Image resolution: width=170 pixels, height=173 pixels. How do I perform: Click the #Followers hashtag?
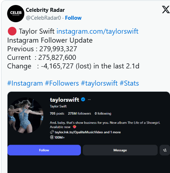[x=62, y=83]
